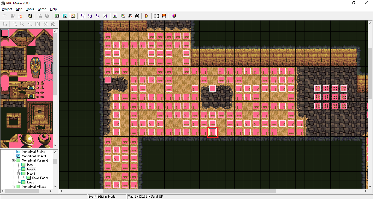Screen dimensions: 373x199
Task: Click map tree scroll down arrow
Action: (55, 186)
